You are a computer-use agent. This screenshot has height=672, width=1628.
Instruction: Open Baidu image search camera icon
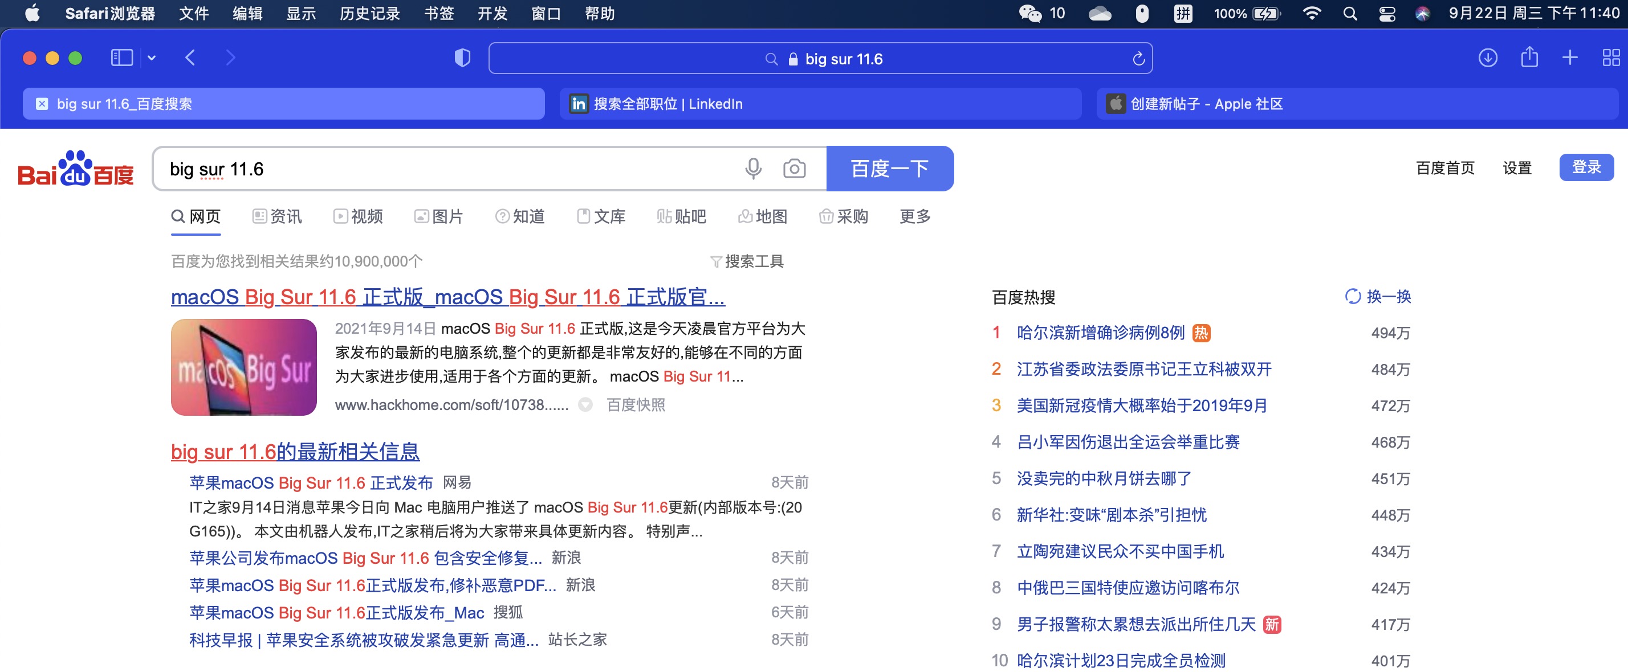click(x=794, y=169)
